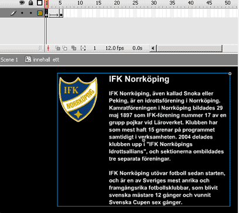Select keyframe at frame 1
This screenshot has height=213, width=239.
pyautogui.click(x=46, y=13)
